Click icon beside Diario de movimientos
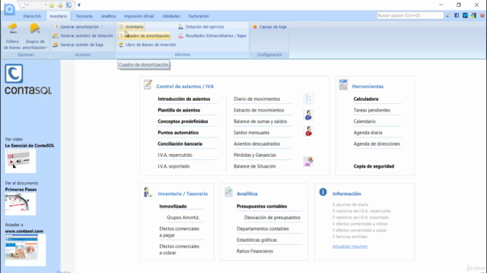 tap(308, 99)
